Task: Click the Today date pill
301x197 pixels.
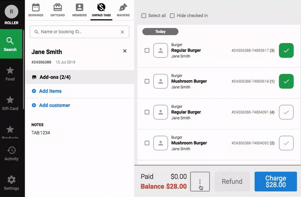Action: pos(160,32)
